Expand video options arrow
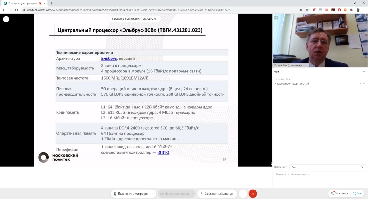 point(193,194)
